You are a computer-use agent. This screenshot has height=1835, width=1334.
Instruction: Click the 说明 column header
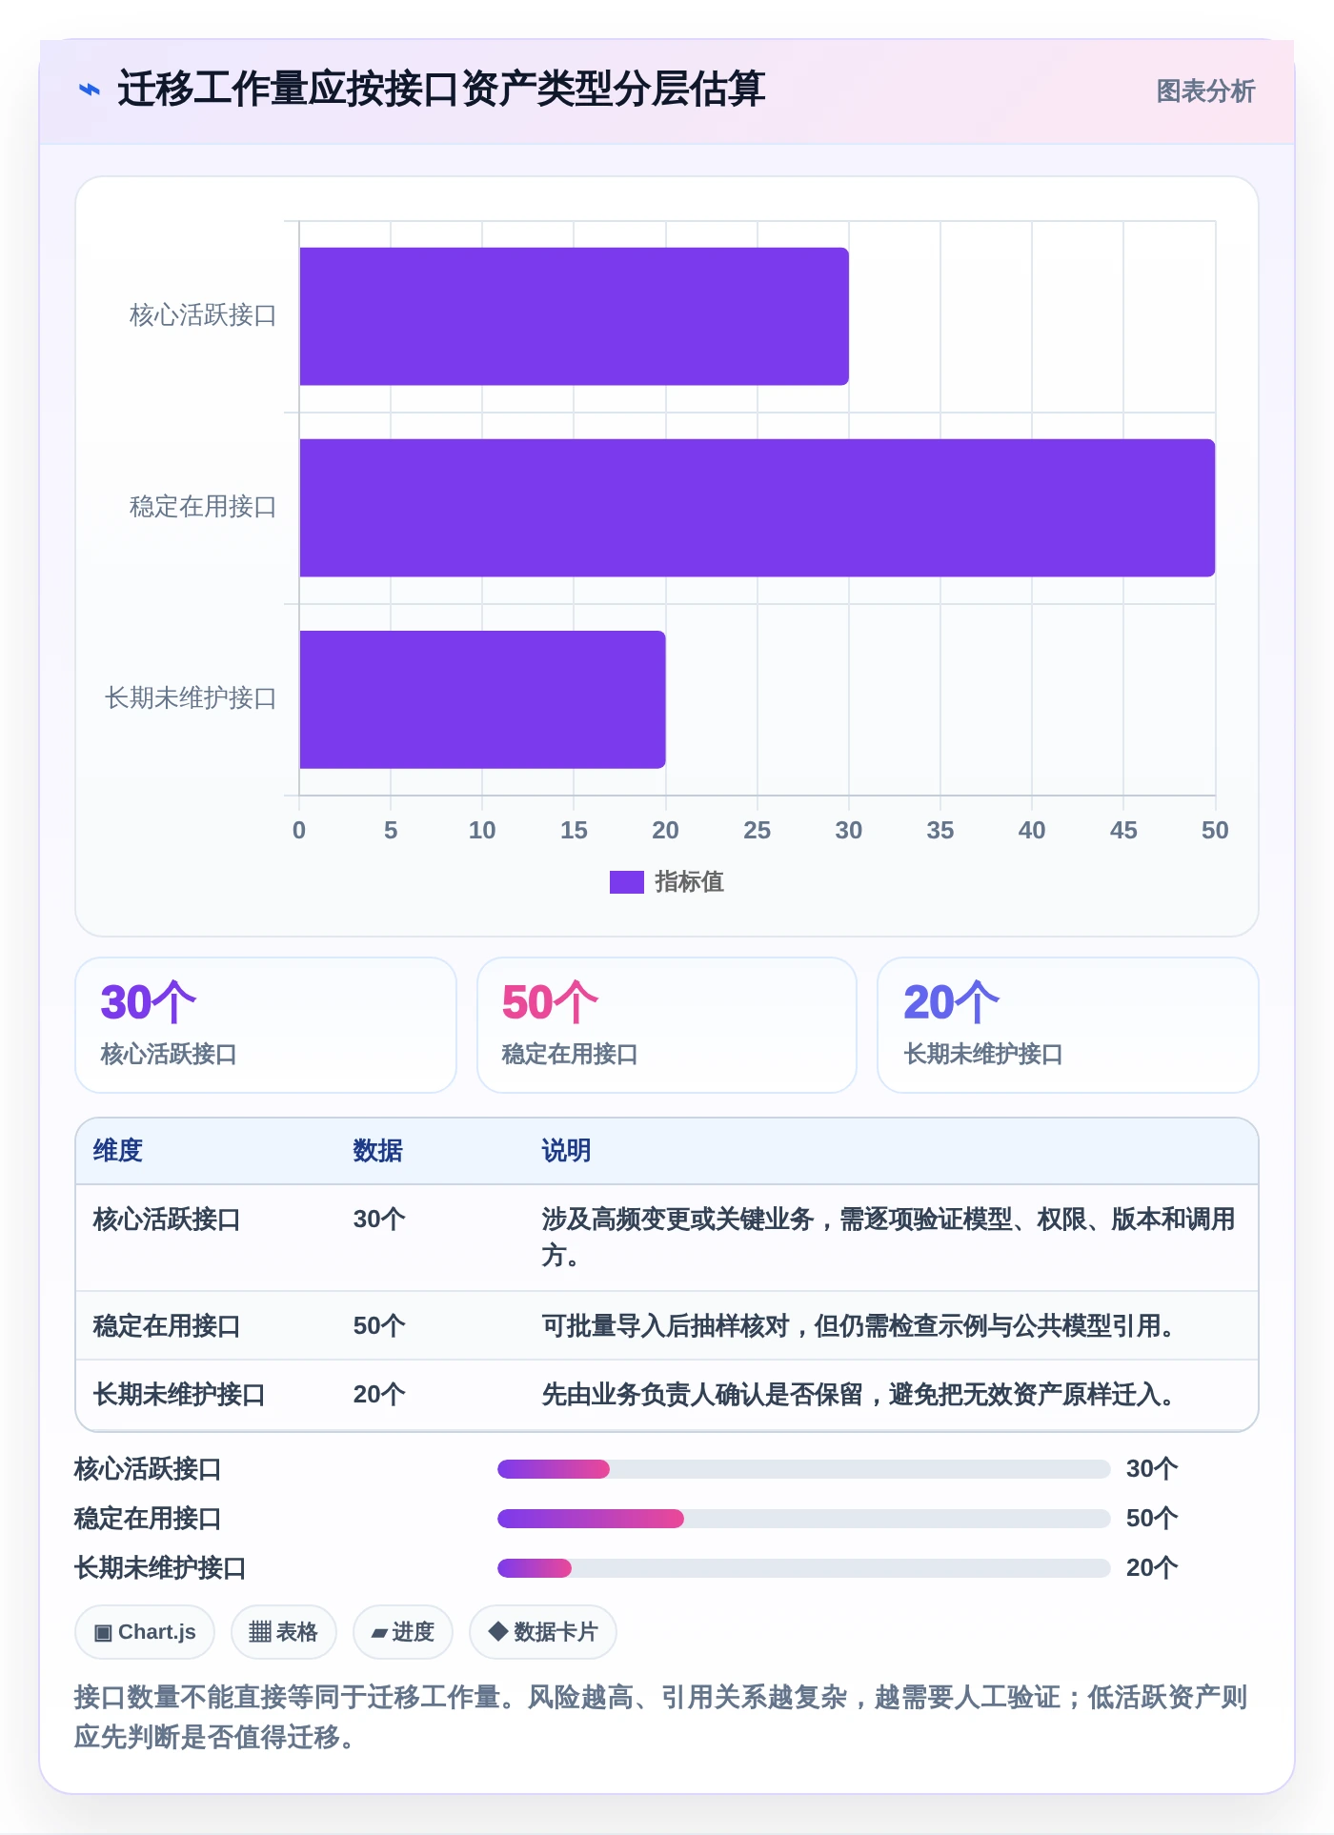(x=567, y=1151)
